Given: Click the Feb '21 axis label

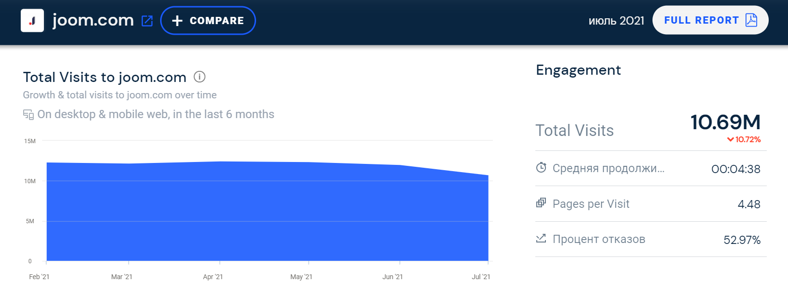Looking at the screenshot, I should coord(39,277).
